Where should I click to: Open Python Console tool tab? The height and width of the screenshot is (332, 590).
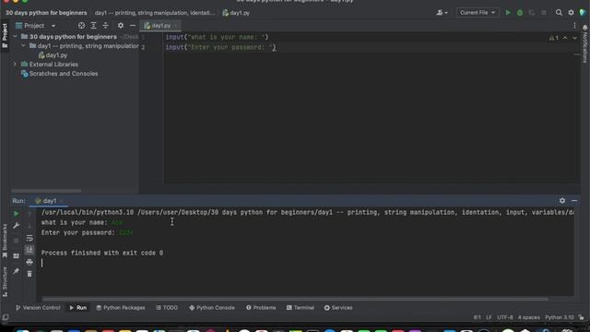pos(212,307)
